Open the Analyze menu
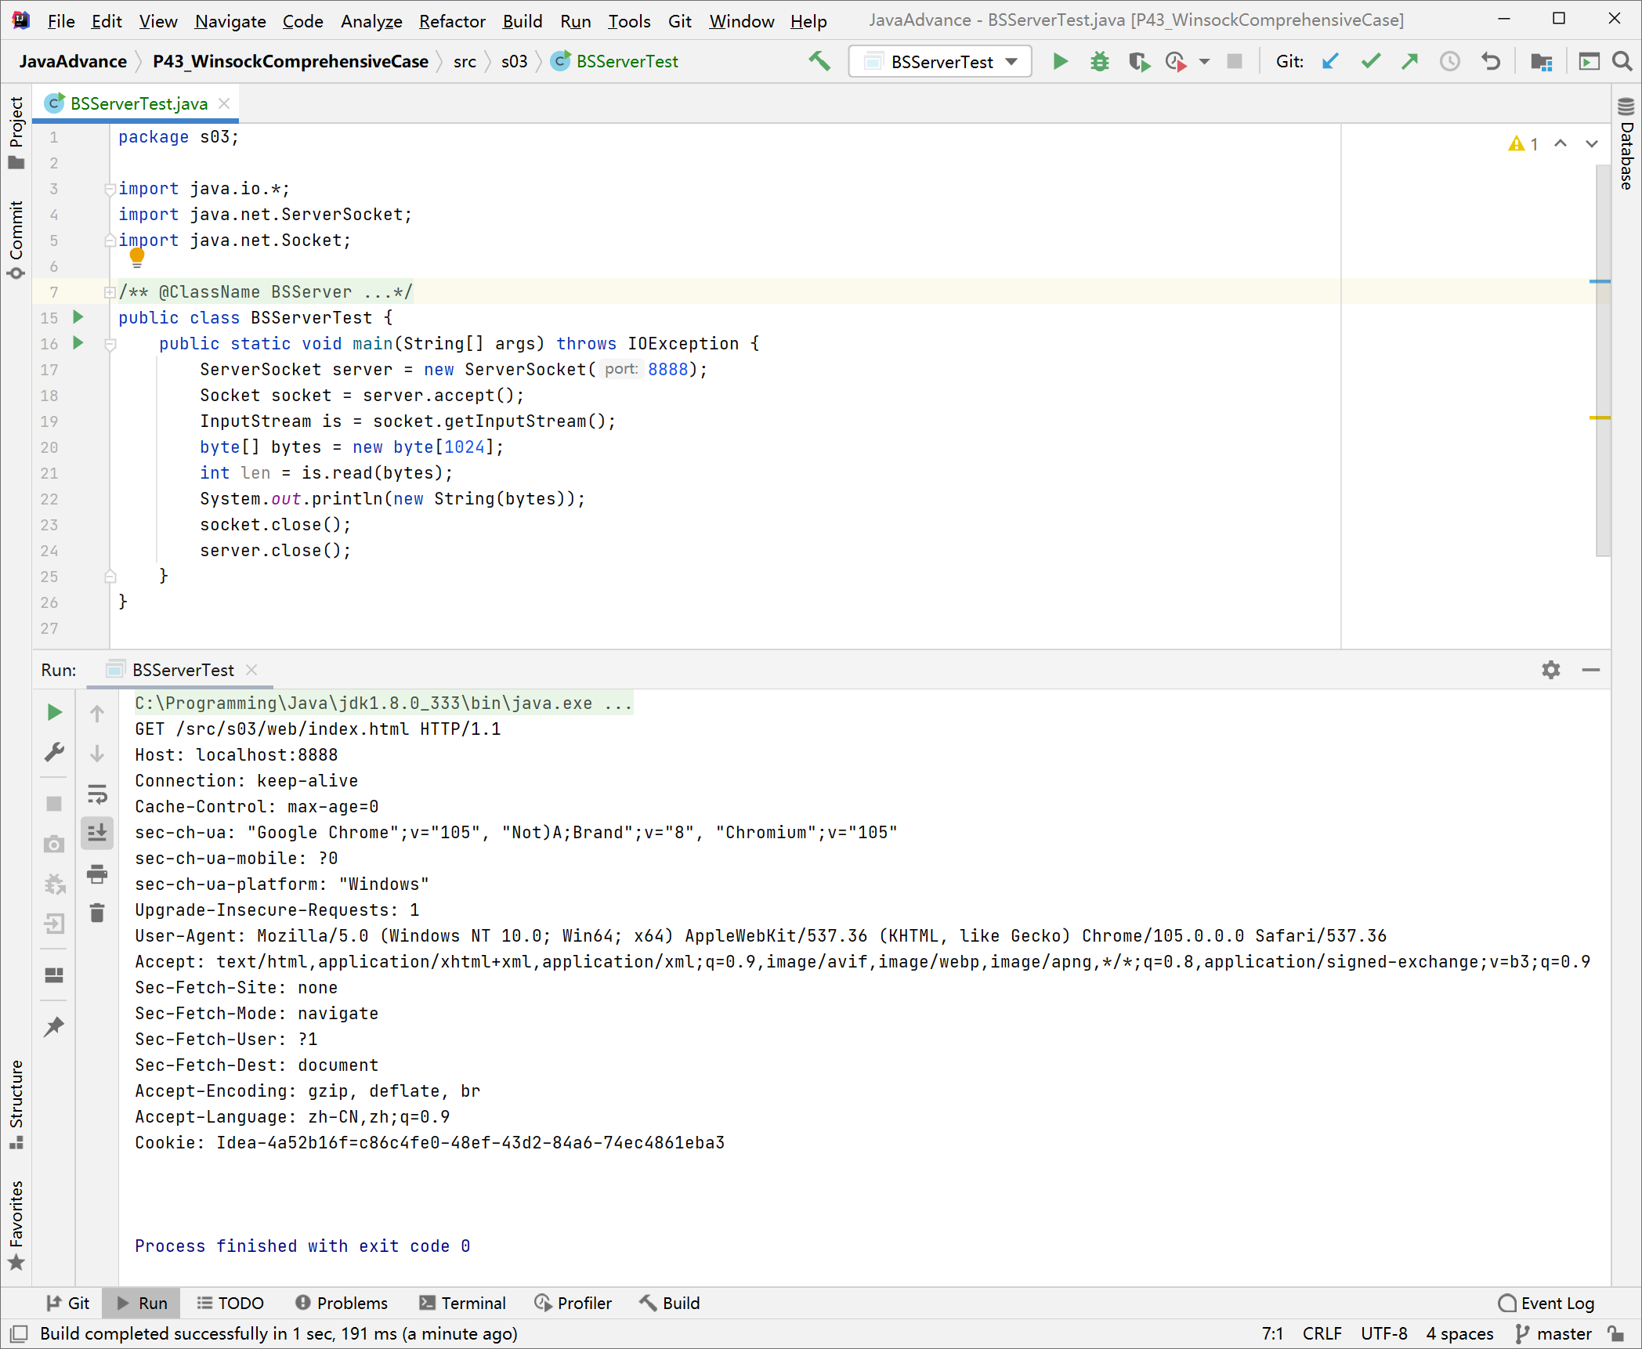The height and width of the screenshot is (1349, 1642). [x=371, y=21]
